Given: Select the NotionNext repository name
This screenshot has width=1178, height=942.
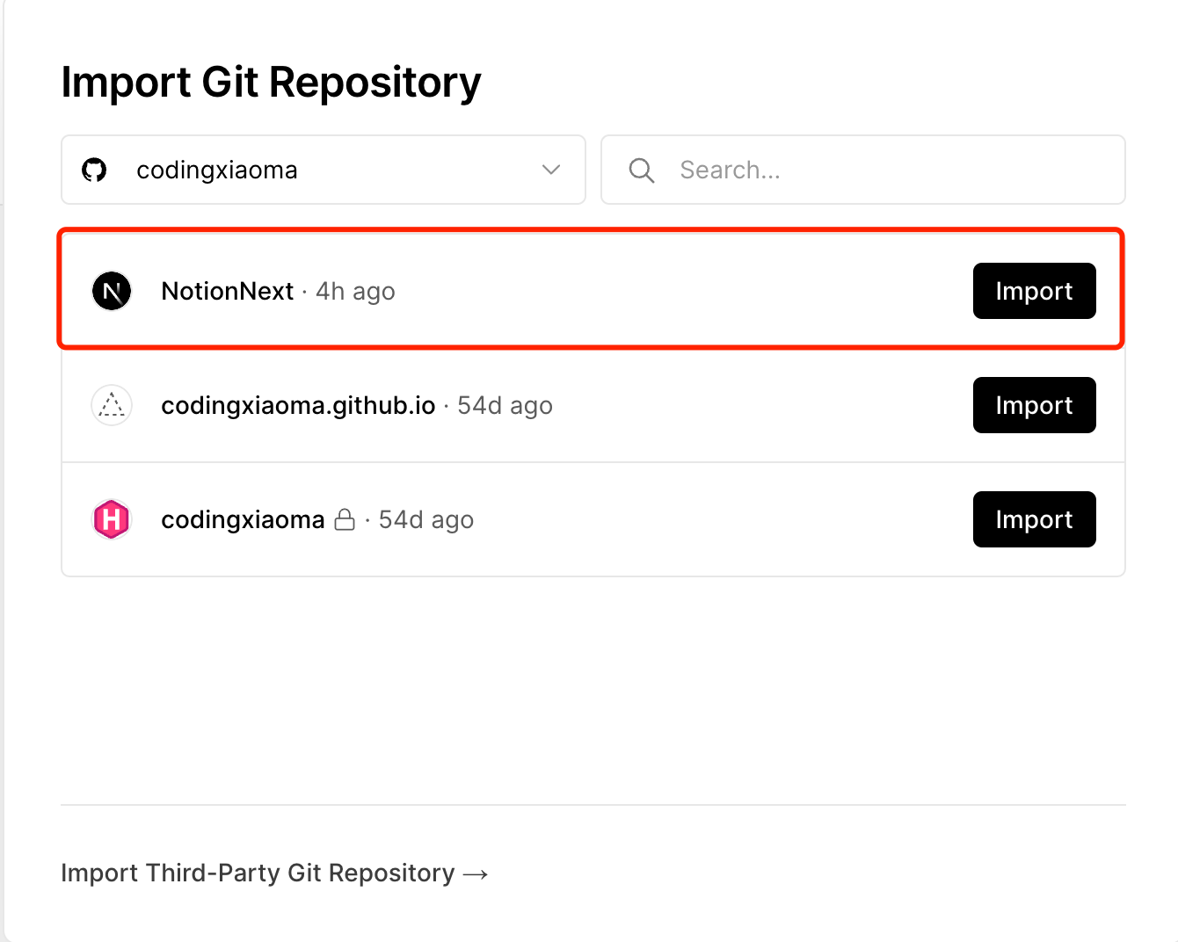Looking at the screenshot, I should [x=227, y=291].
